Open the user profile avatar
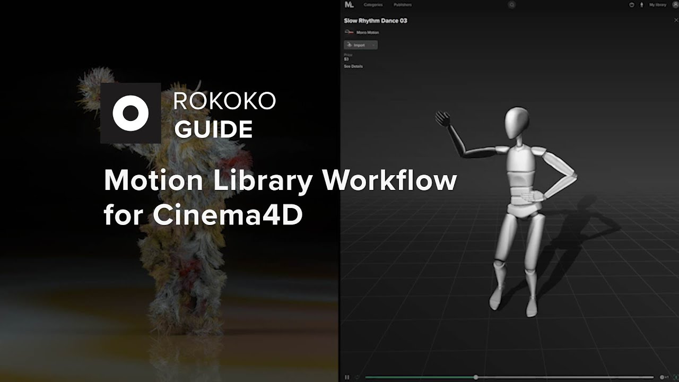This screenshot has width=679, height=382. tap(675, 5)
